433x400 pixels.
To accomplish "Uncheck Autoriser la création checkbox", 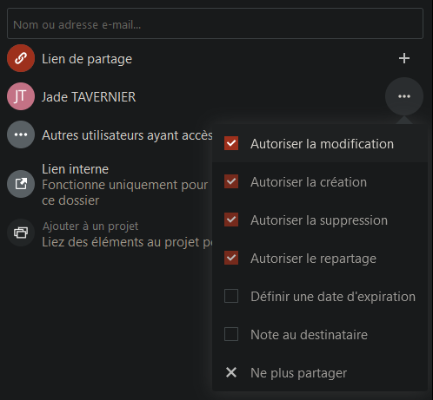I will (x=231, y=181).
